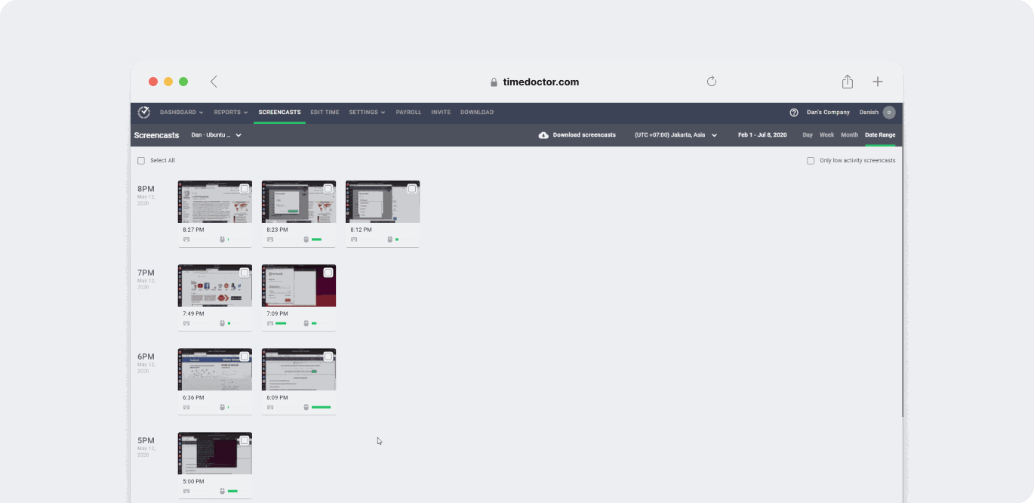Click the mouse activity icon under 8:23 PM
This screenshot has width=1034, height=503.
click(x=306, y=239)
